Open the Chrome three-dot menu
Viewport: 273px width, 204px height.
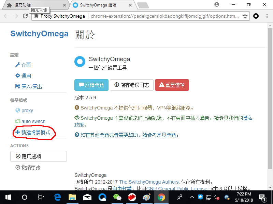[x=267, y=16]
